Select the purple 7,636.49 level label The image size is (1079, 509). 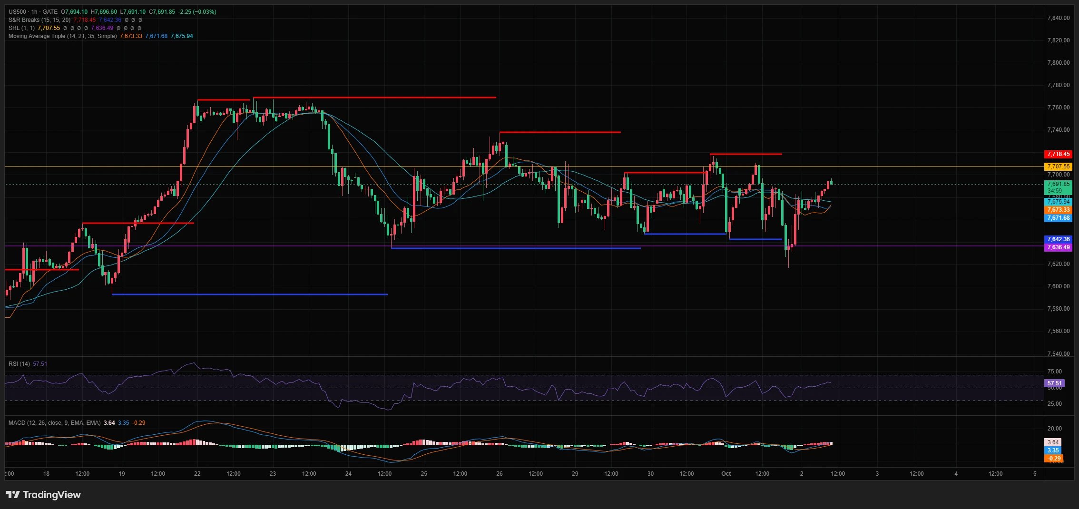pyautogui.click(x=1059, y=247)
